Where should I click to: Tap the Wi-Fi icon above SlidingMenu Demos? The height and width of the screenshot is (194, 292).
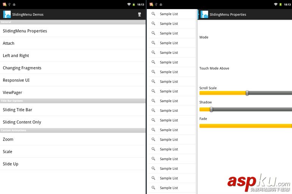pyautogui.click(x=129, y=4)
